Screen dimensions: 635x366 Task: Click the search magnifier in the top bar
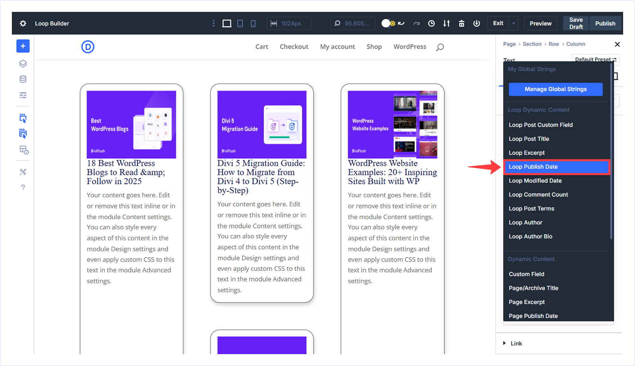pyautogui.click(x=337, y=23)
